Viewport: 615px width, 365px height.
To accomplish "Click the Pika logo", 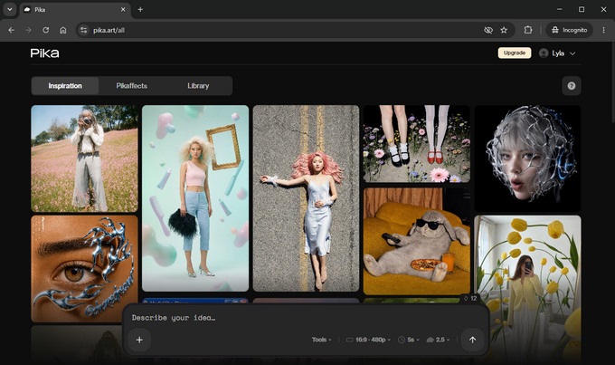I will click(44, 53).
